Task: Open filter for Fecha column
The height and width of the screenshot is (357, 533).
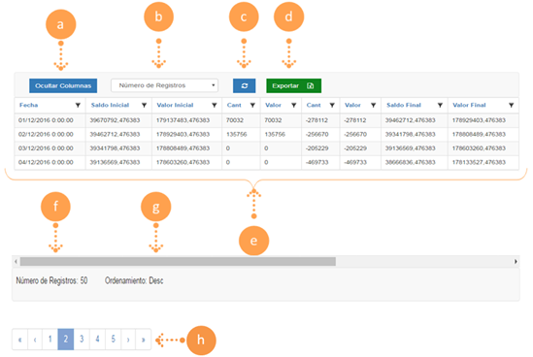Action: tap(78, 106)
